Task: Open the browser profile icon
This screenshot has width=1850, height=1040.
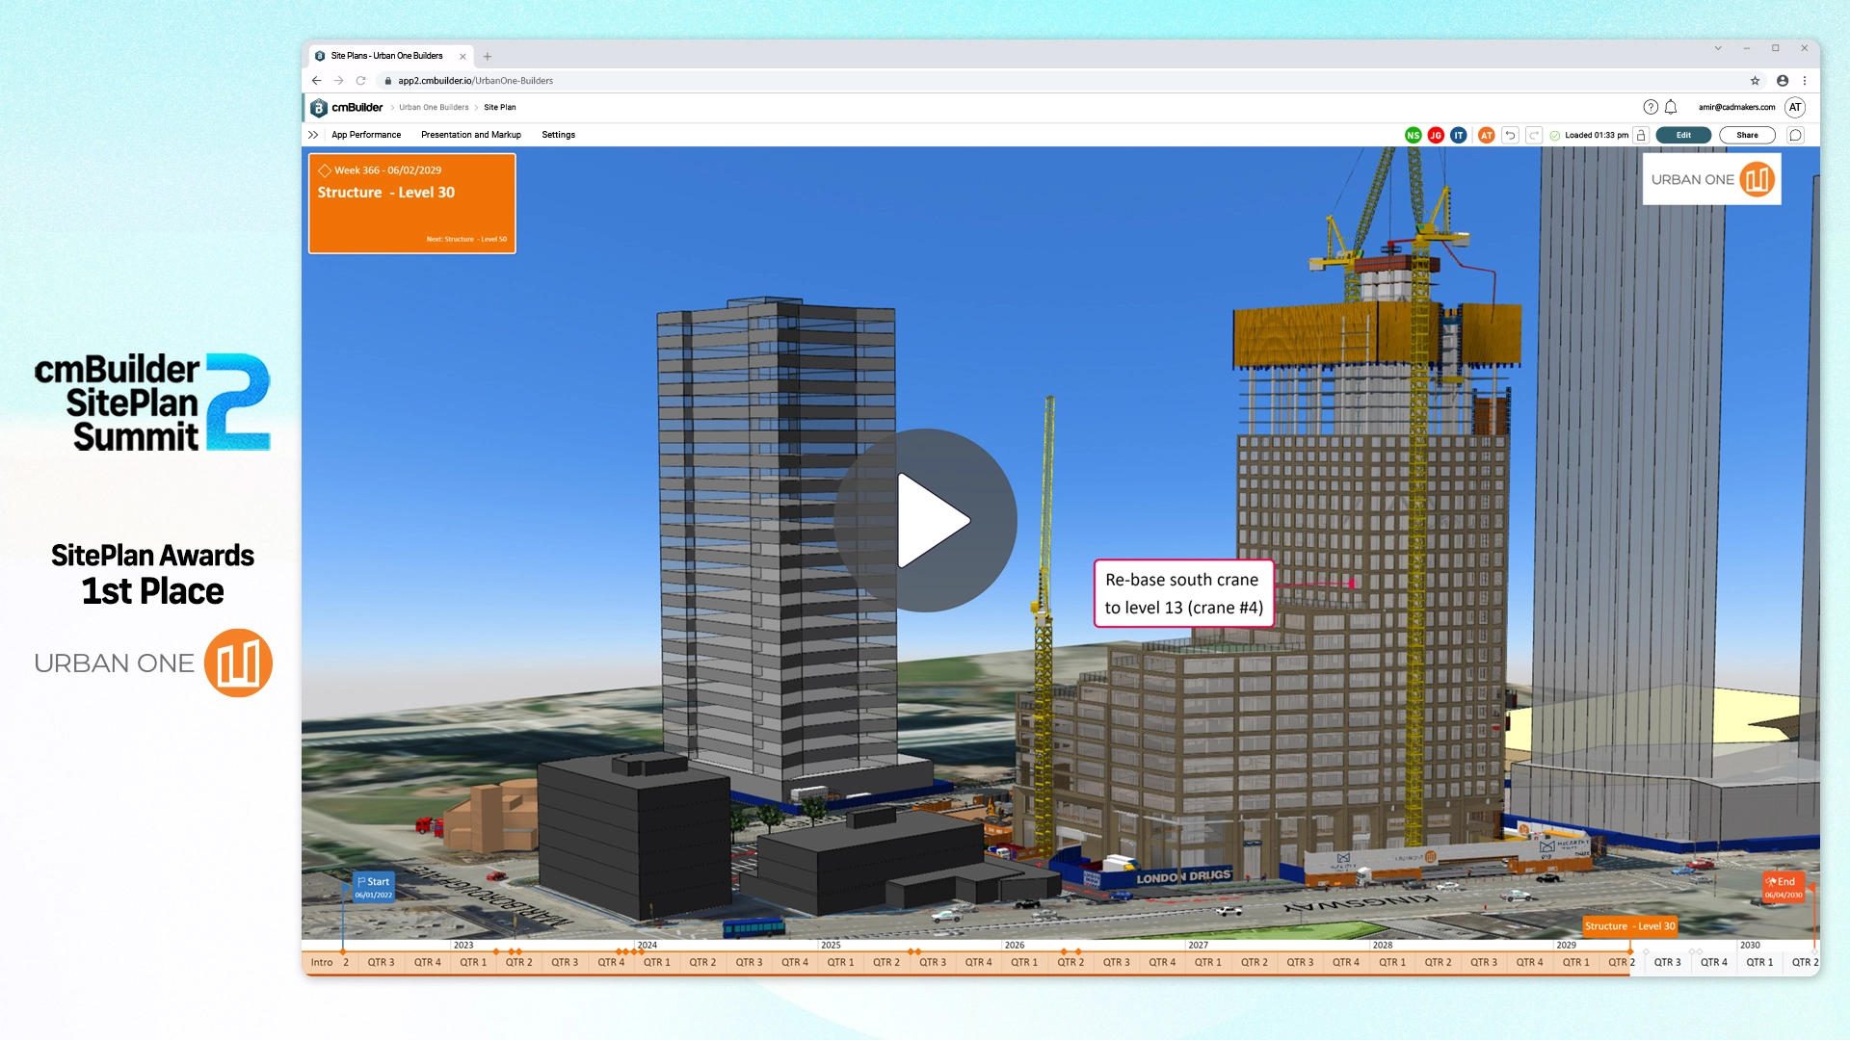Action: pyautogui.click(x=1783, y=81)
